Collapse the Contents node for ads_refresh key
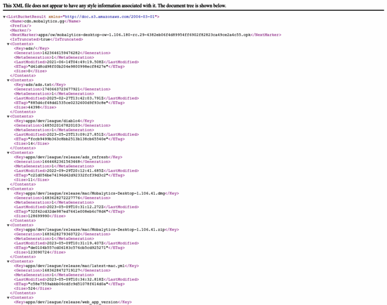Screen dimensions: 387x305 8,152
